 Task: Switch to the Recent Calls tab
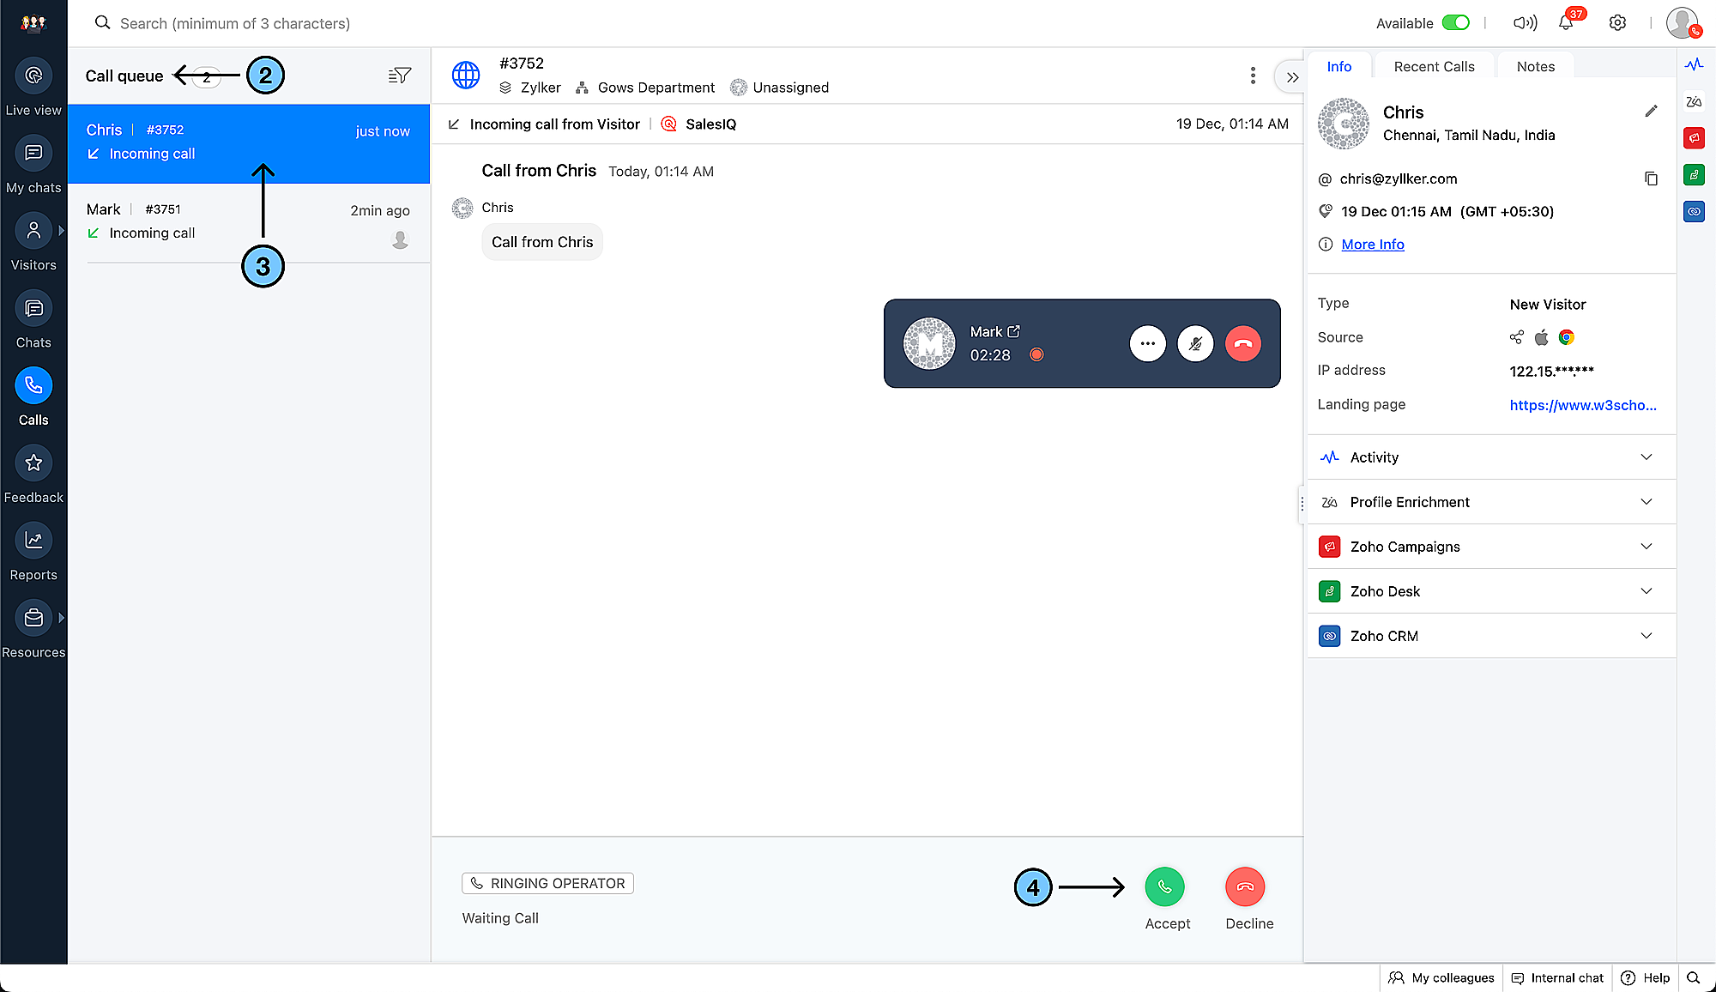tap(1434, 67)
